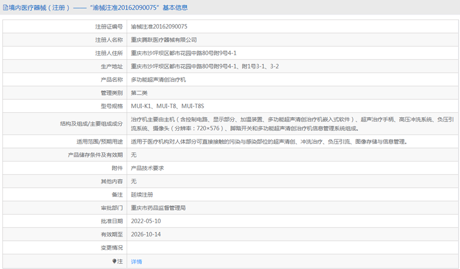
Task: Click the 注册人名称 label
Action: (x=109, y=40)
